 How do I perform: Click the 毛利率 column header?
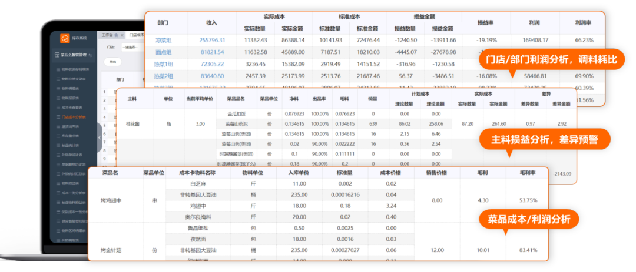(528, 173)
